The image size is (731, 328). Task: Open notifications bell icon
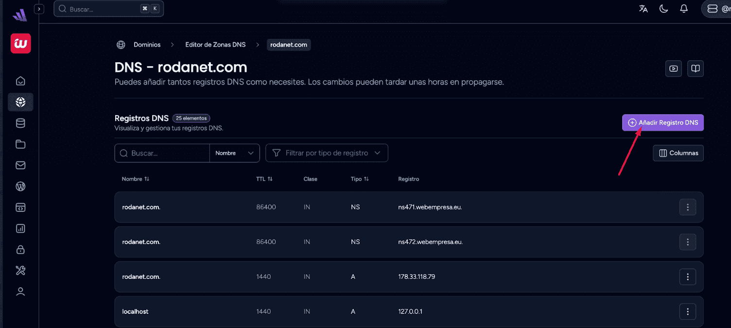coord(684,9)
